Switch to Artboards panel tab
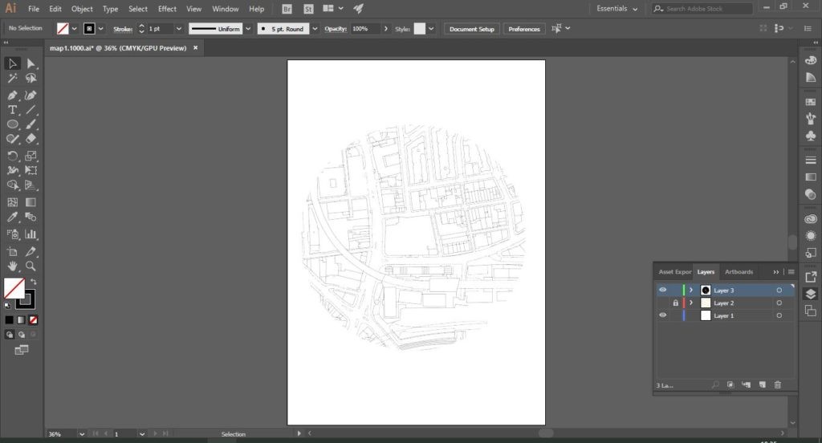822x443 pixels. pos(739,271)
